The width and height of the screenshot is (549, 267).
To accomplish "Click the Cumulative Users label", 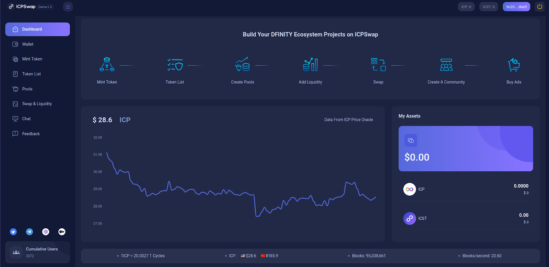I will pos(42,249).
